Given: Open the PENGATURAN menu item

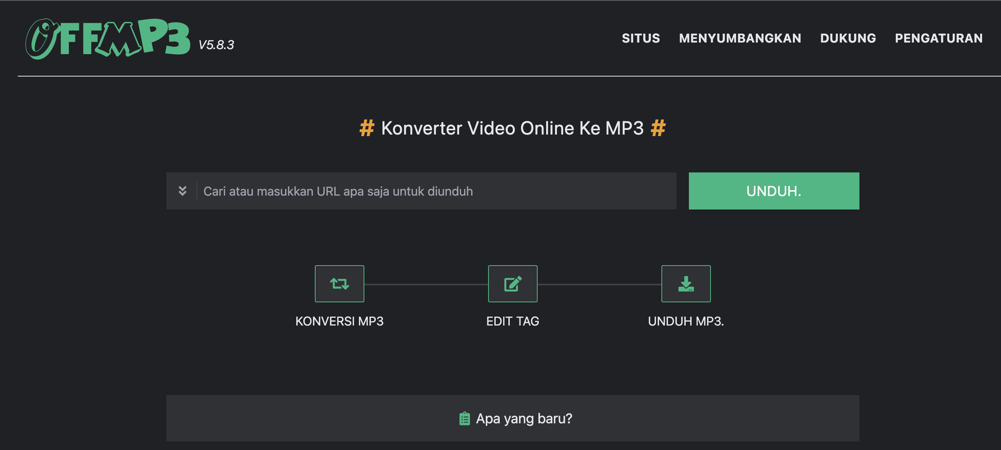Looking at the screenshot, I should [939, 38].
